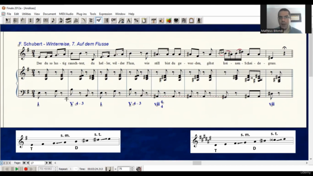Screen dimensions: 313x176
Task: Switch to layer 3
Action: 6,163
